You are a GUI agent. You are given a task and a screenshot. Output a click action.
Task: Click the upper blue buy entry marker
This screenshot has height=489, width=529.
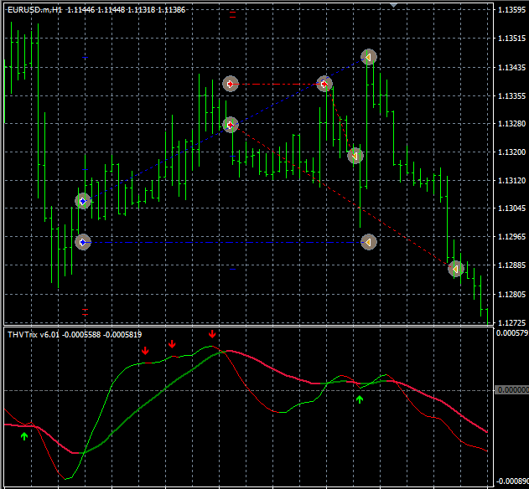(82, 201)
